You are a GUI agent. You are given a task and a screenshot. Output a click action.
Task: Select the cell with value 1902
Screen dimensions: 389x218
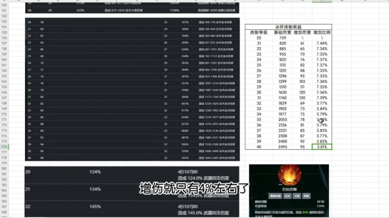[282, 109]
